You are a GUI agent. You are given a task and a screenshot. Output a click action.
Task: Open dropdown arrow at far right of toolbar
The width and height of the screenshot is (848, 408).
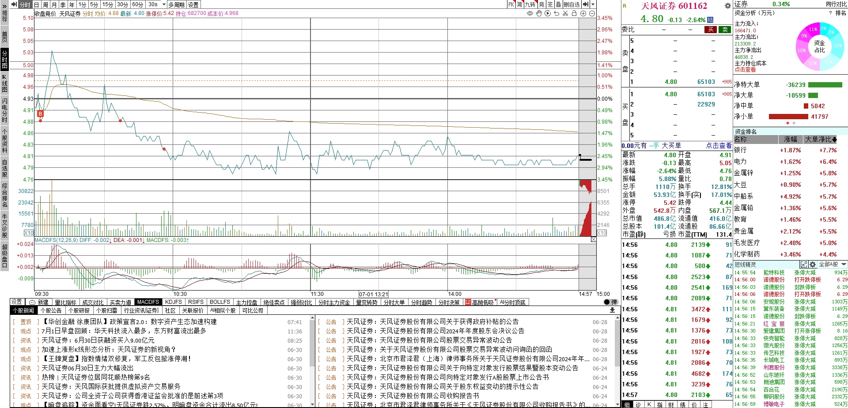click(592, 4)
